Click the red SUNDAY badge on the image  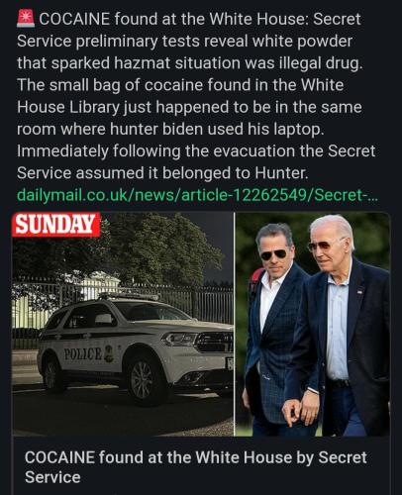[56, 225]
